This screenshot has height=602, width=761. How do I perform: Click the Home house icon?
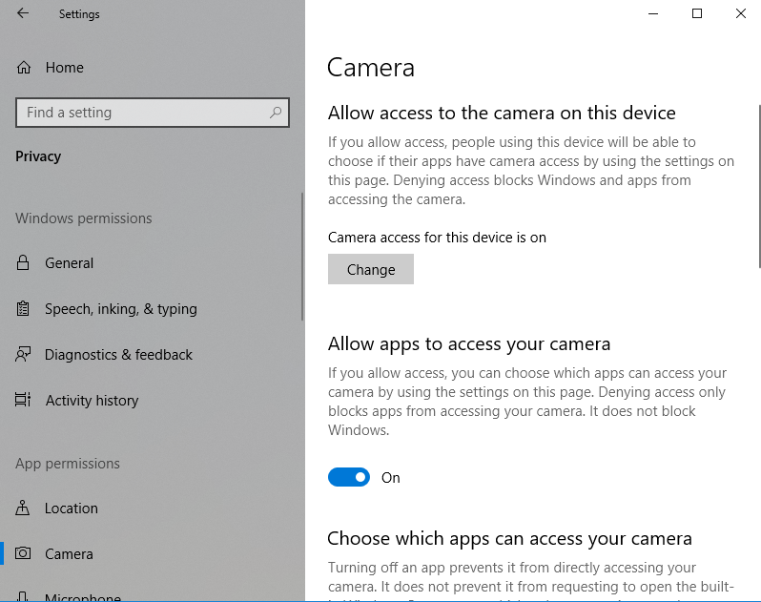pyautogui.click(x=24, y=68)
